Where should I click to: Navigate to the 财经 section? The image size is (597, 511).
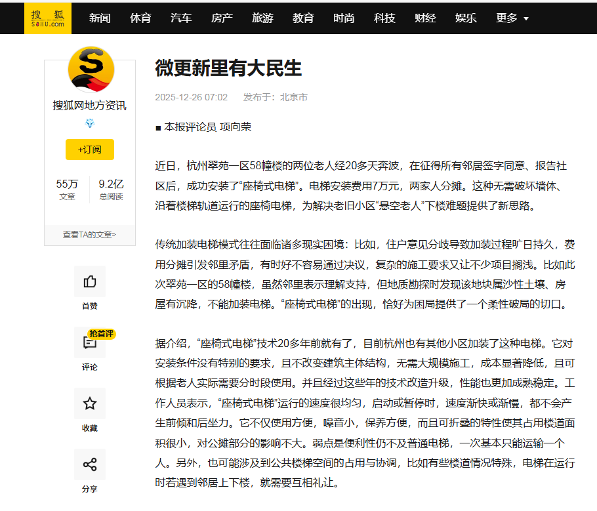click(x=425, y=18)
